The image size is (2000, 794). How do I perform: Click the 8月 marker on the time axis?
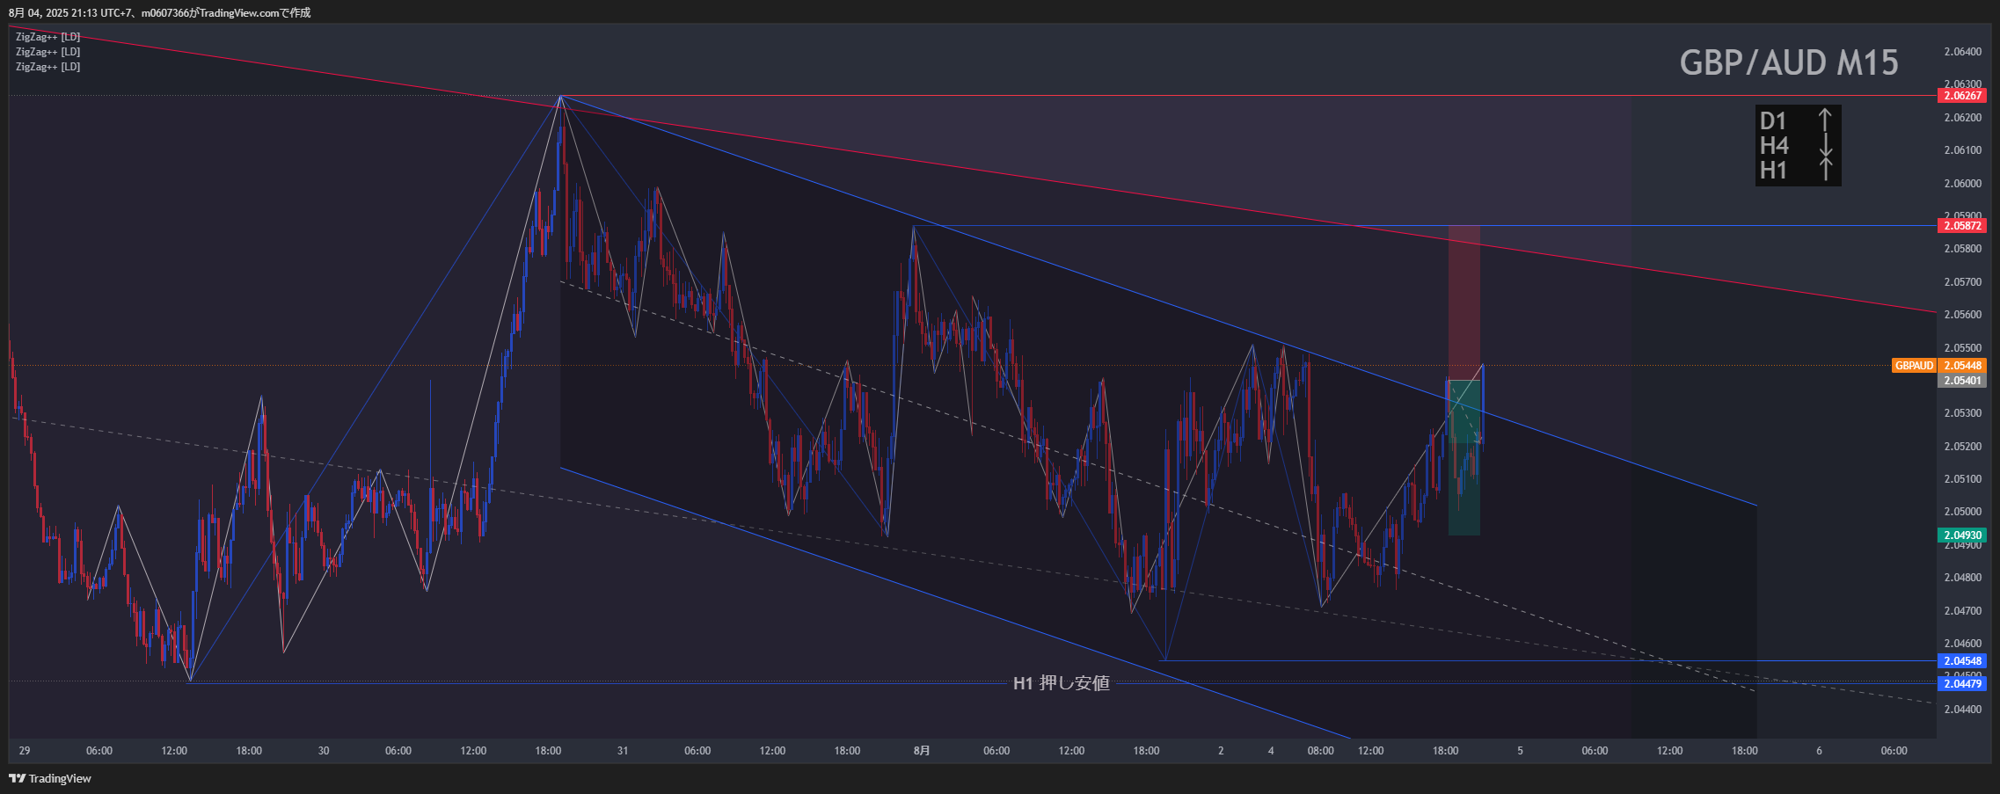[x=922, y=751]
